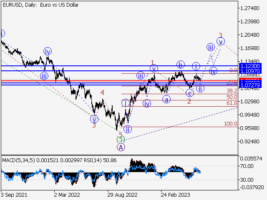Click the blue 1.07279 level price tag
The width and height of the screenshot is (267, 200).
click(x=250, y=85)
